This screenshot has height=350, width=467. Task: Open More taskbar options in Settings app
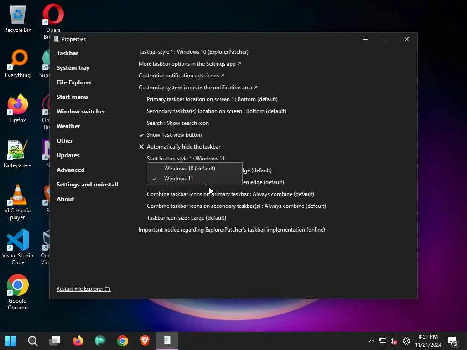(190, 64)
